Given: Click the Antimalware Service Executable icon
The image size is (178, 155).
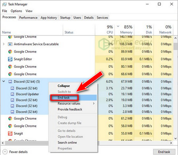Looking at the screenshot, I should point(10,44).
